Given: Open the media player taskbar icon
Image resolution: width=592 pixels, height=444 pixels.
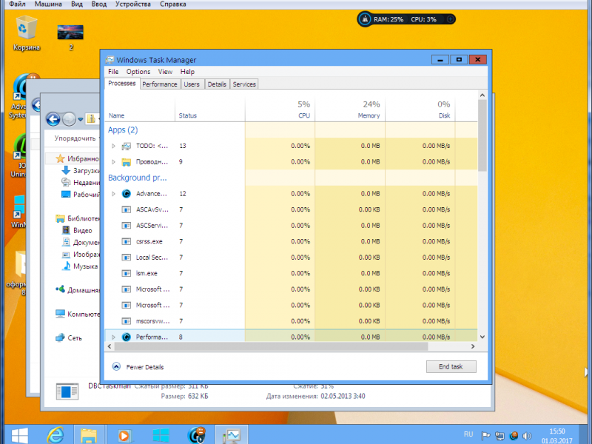Looking at the screenshot, I should 124,435.
